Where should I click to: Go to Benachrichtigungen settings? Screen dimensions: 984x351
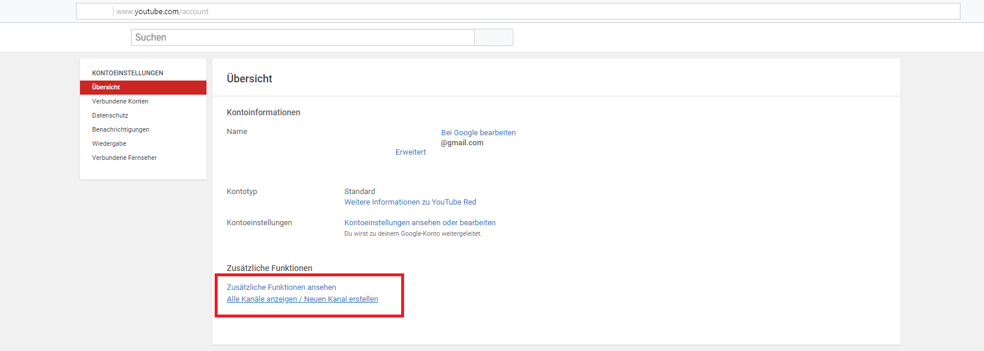[x=121, y=129]
